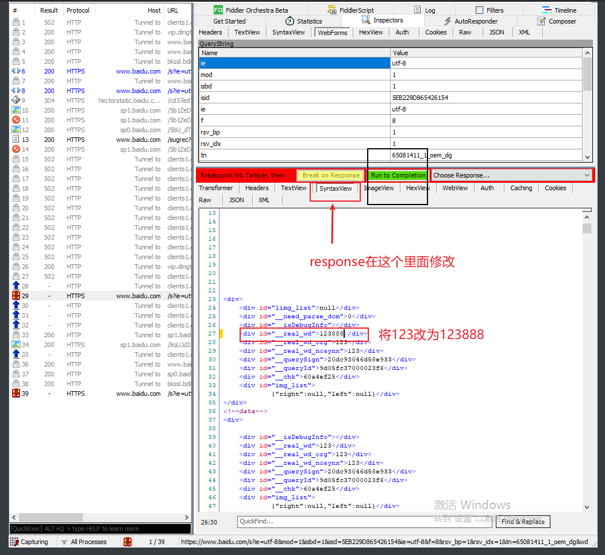Open the request WebForms inspector tab
The image size is (605, 555).
(333, 33)
